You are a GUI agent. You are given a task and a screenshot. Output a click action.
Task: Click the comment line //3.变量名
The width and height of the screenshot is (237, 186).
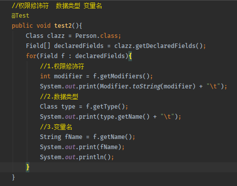point(56,127)
